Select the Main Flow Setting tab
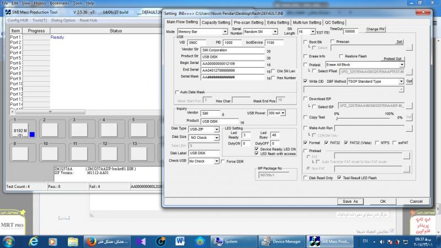The height and width of the screenshot is (248, 441). (x=182, y=22)
